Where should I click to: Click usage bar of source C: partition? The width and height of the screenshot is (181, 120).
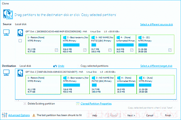click(155, 45)
